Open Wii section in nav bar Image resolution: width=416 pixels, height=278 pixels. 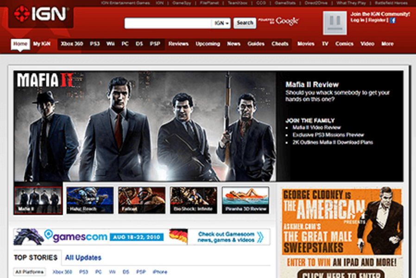tap(110, 44)
